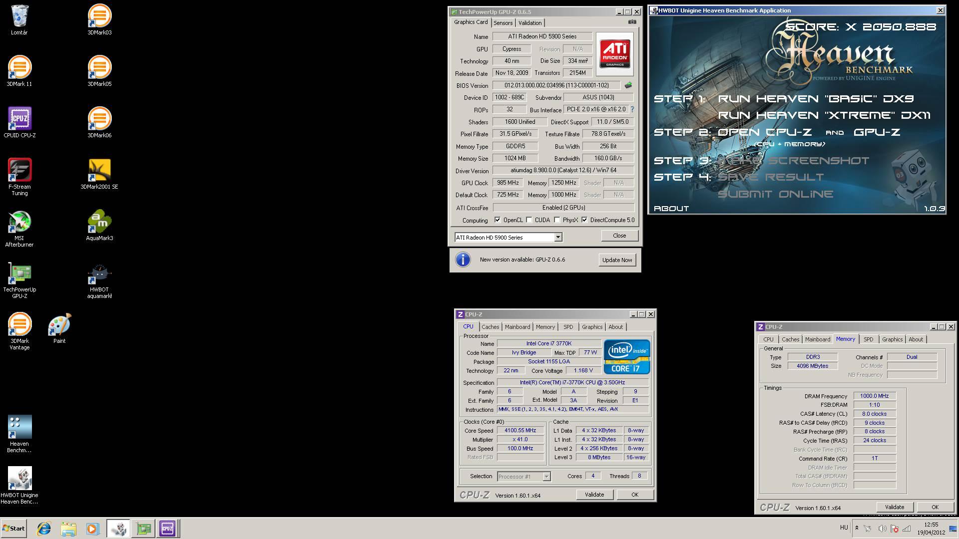Click the DRAM Frequency 1000.0 MHz value

(x=874, y=396)
